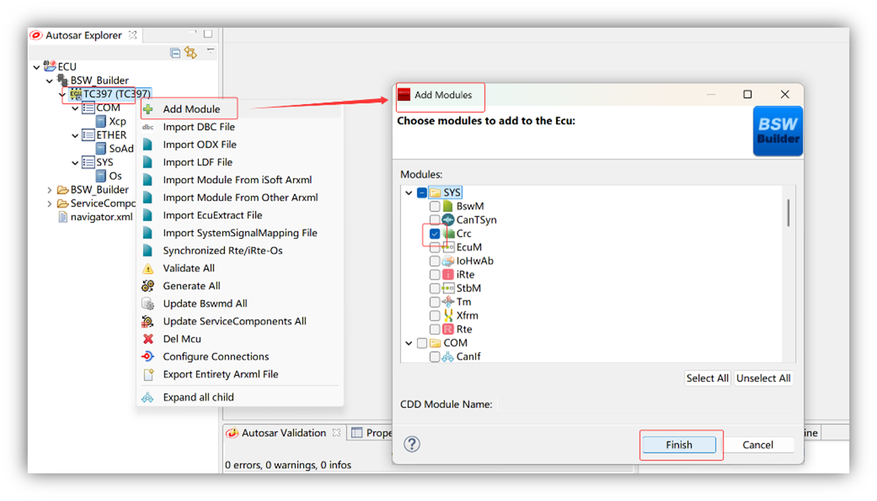Collapse the SYS folder in Modules list
The image size is (877, 501).
409,193
